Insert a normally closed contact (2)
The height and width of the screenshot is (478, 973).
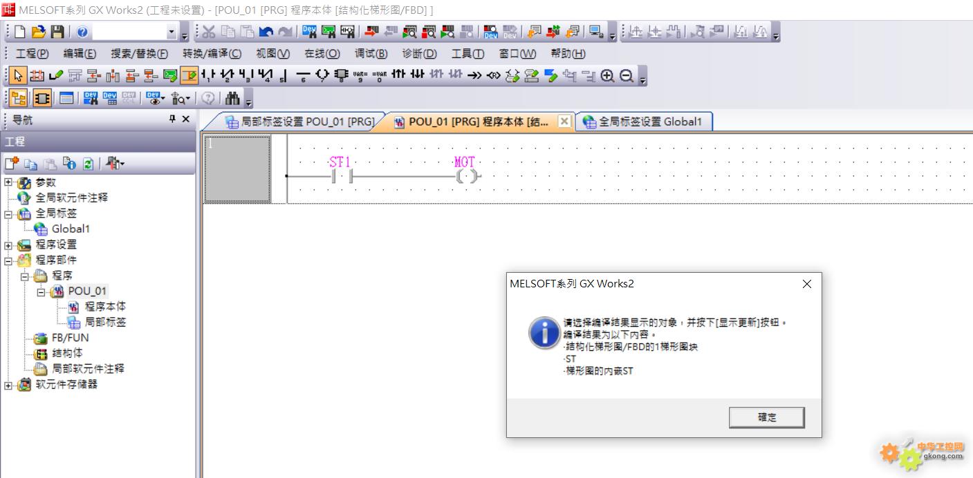click(x=227, y=75)
